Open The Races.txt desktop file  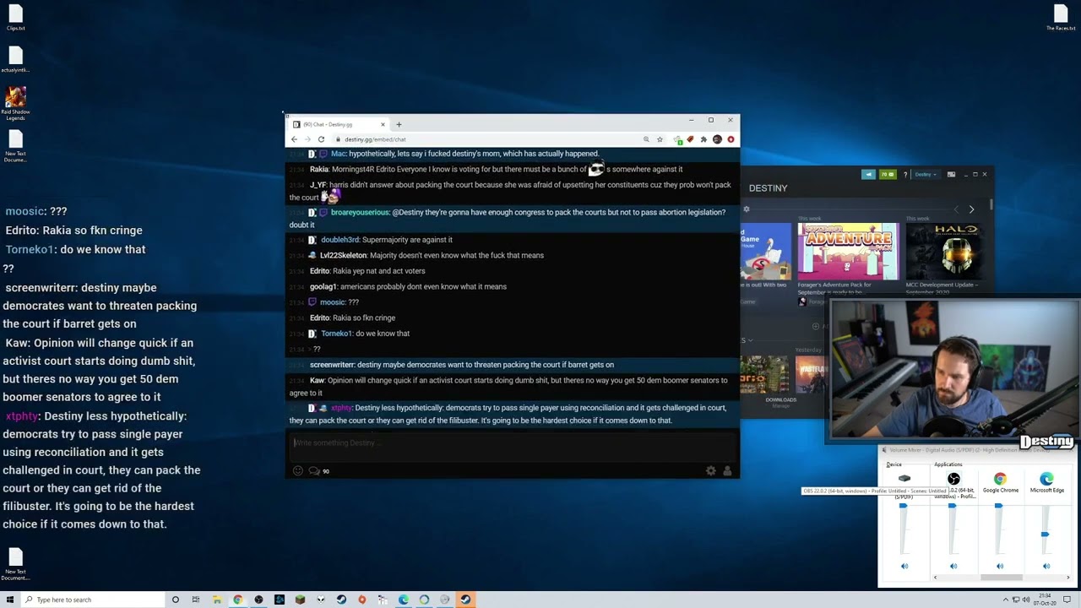coord(1061,18)
